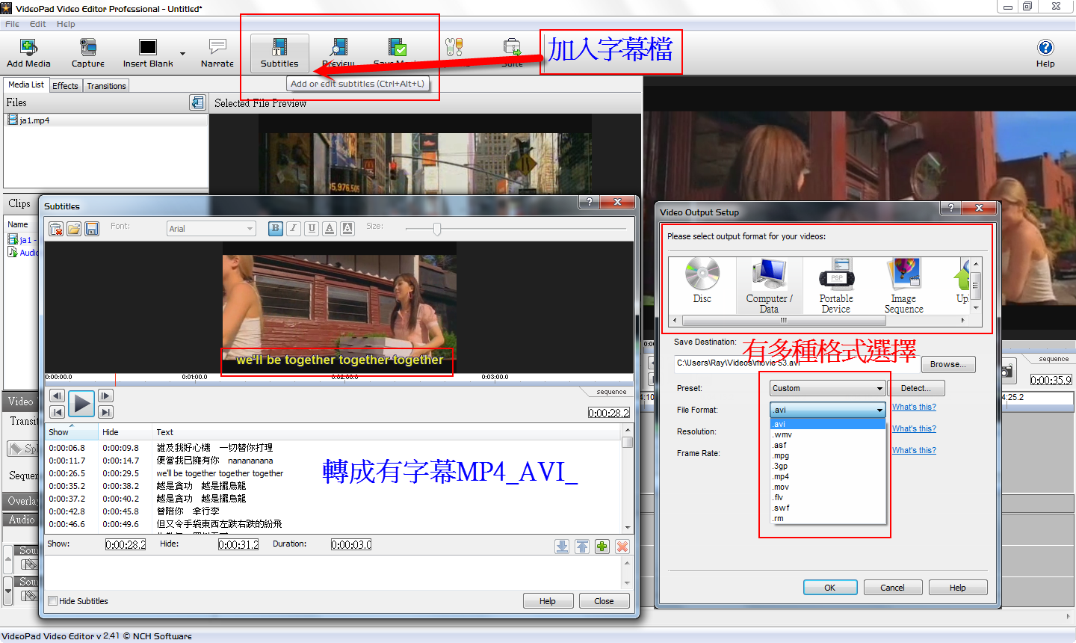Viewport: 1076px width, 643px height.
Task: Open the Subtitles tool in toolbar
Action: [x=279, y=52]
